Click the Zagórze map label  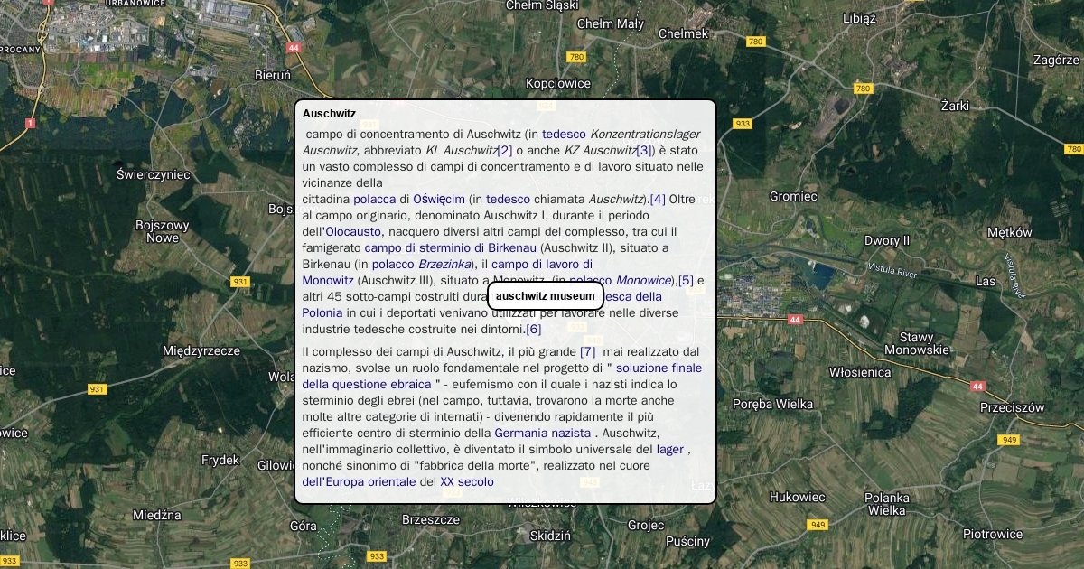pos(1056,60)
